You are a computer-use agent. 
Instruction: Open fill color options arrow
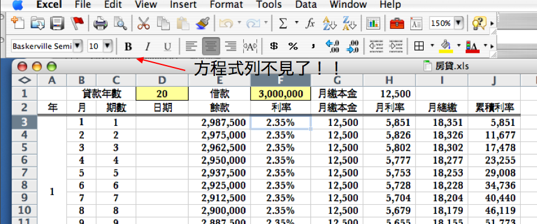(x=459, y=45)
